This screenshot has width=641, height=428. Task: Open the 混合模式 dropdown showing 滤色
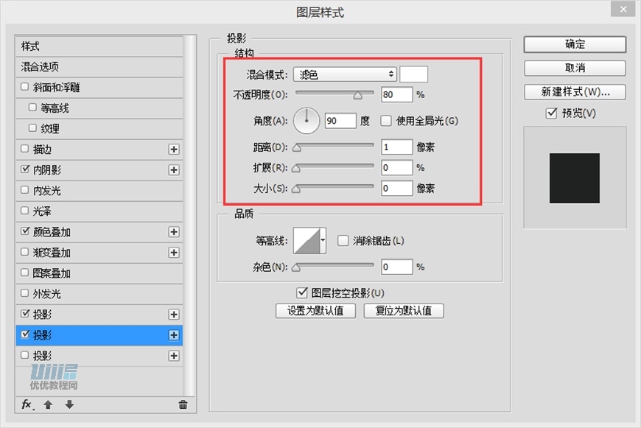tap(343, 73)
